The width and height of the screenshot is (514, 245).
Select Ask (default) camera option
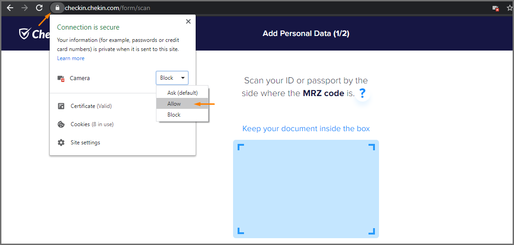pyautogui.click(x=182, y=92)
